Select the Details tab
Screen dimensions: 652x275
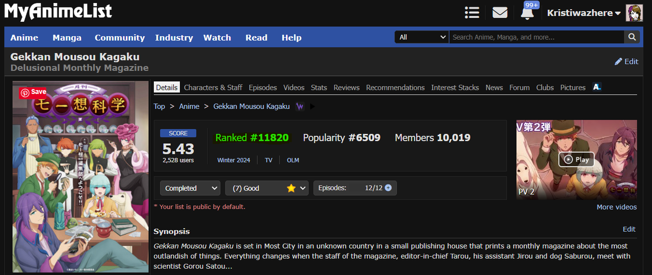point(167,87)
